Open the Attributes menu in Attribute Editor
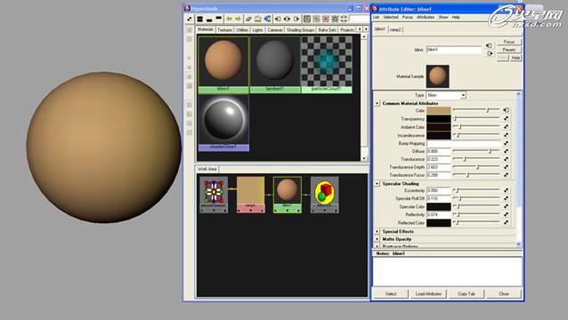 point(426,17)
